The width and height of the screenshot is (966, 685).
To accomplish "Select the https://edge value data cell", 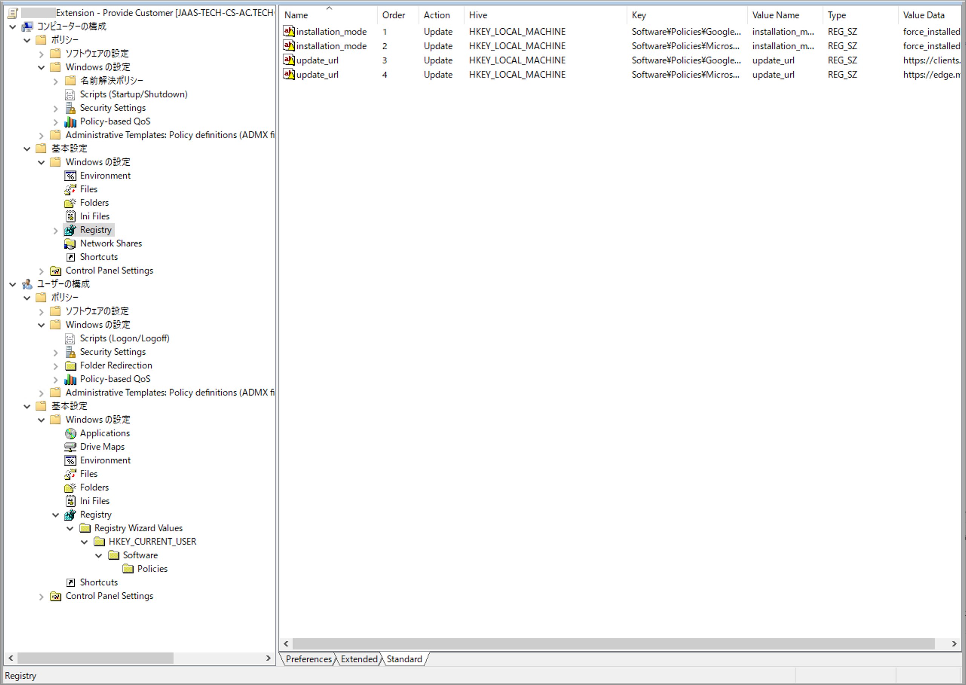I will tap(931, 75).
